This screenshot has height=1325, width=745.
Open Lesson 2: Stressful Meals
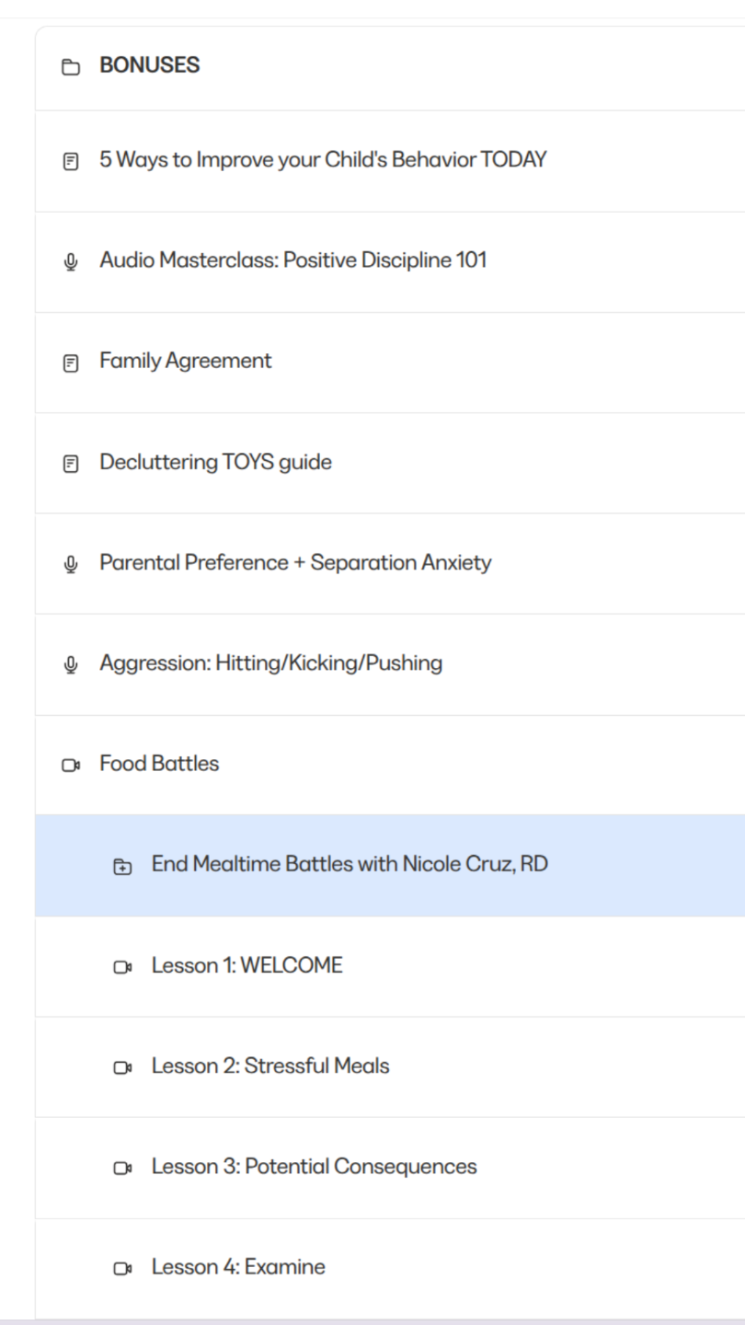[x=269, y=1066]
